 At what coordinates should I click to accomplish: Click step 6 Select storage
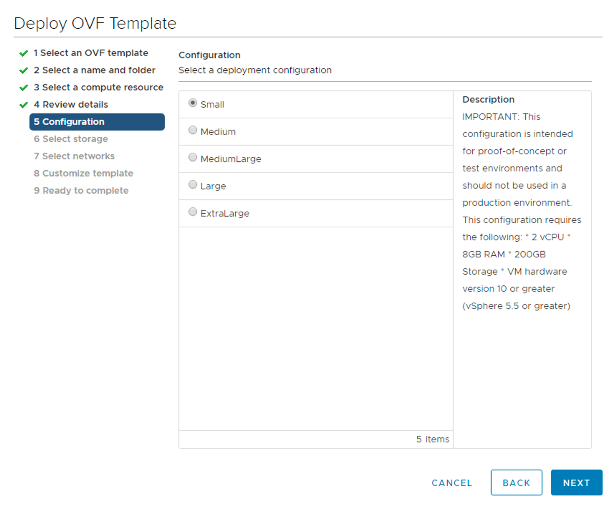click(71, 139)
